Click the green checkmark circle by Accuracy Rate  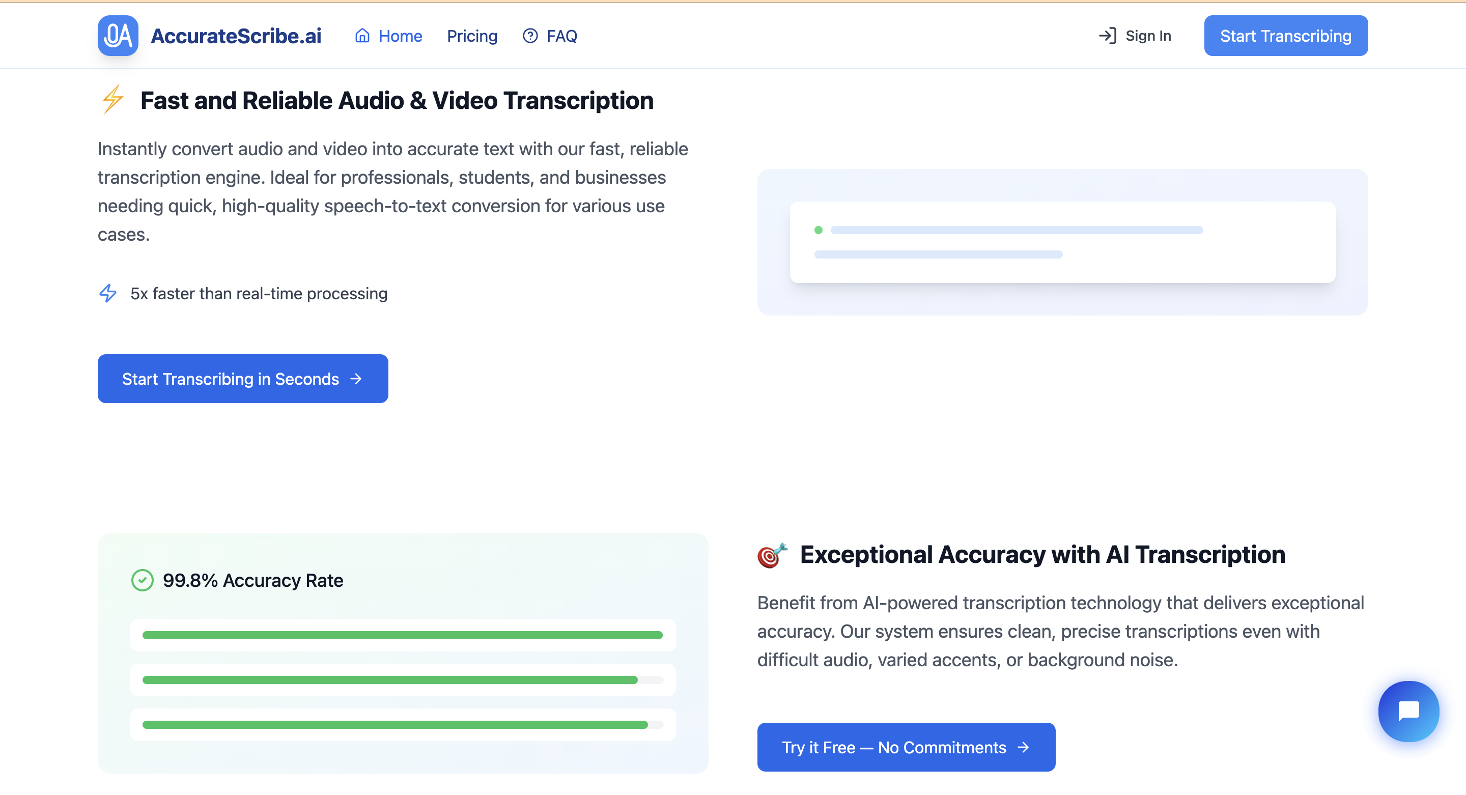[143, 580]
